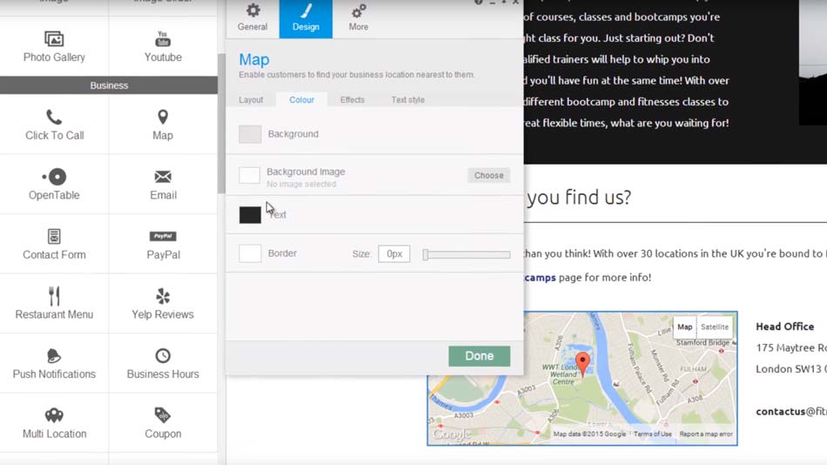Add the Photo Gallery widget
827x465 pixels.
54,46
